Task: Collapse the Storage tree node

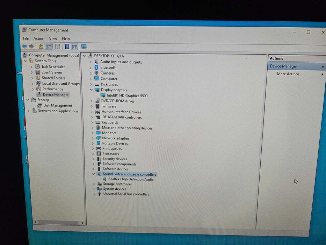Action: pyautogui.click(x=28, y=100)
